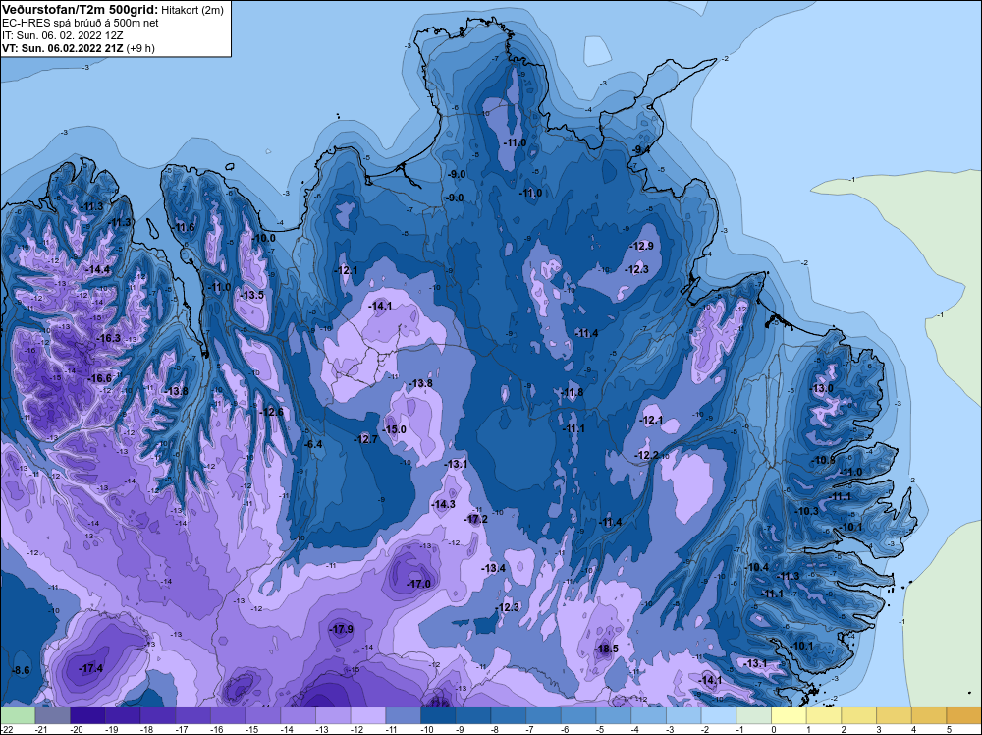The height and width of the screenshot is (735, 982).
Task: Click the -13.5 temperature value
Action: click(251, 295)
